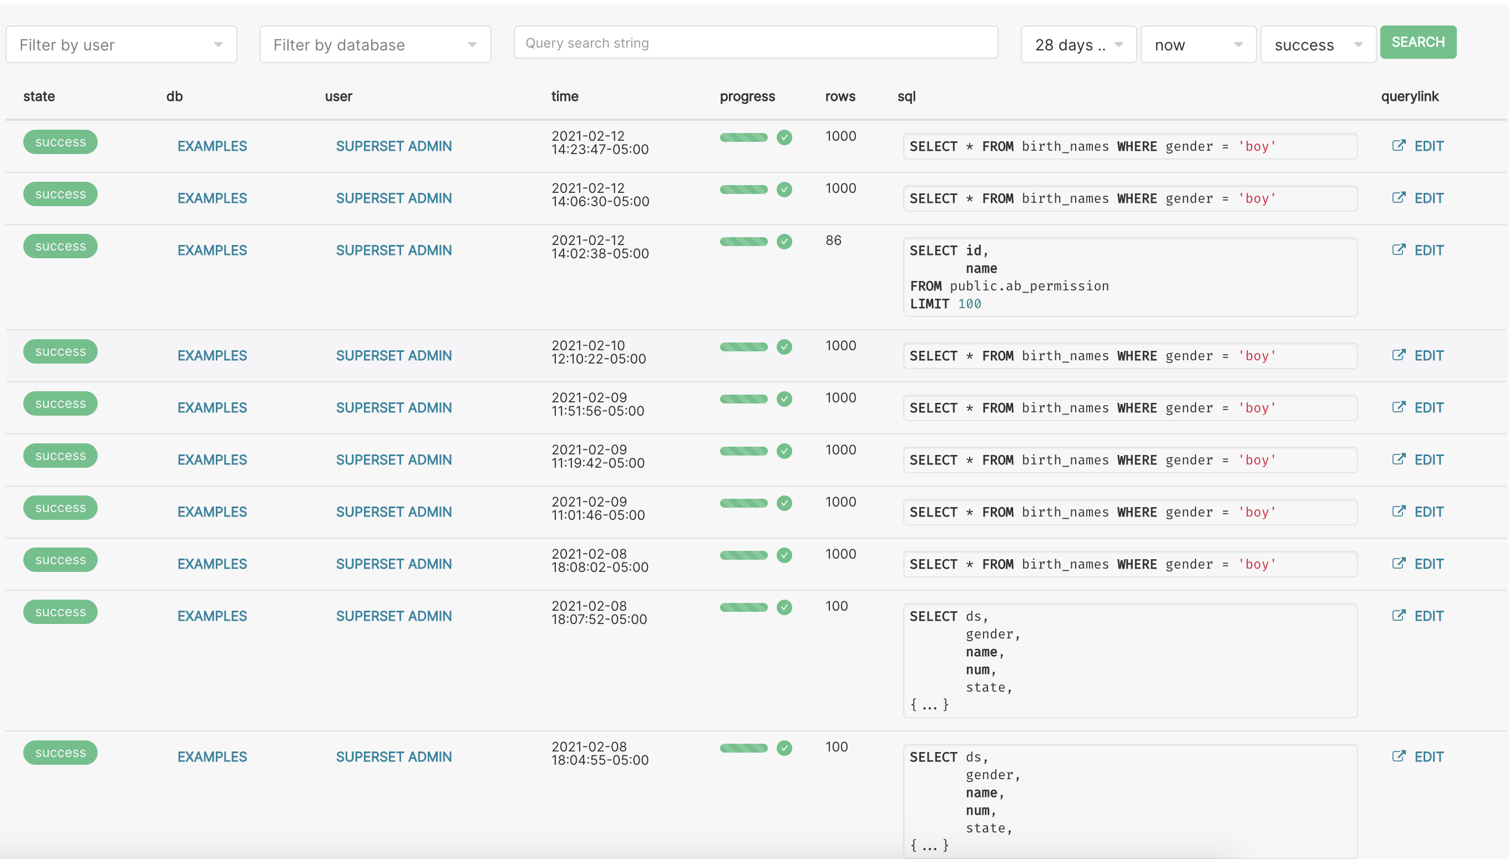Click the success badge in the first row
Viewport: 1509px width, 859px height.
tap(60, 142)
